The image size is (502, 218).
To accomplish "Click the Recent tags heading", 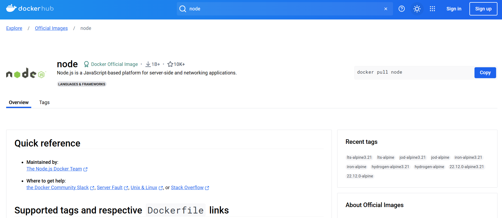I will coord(361,142).
